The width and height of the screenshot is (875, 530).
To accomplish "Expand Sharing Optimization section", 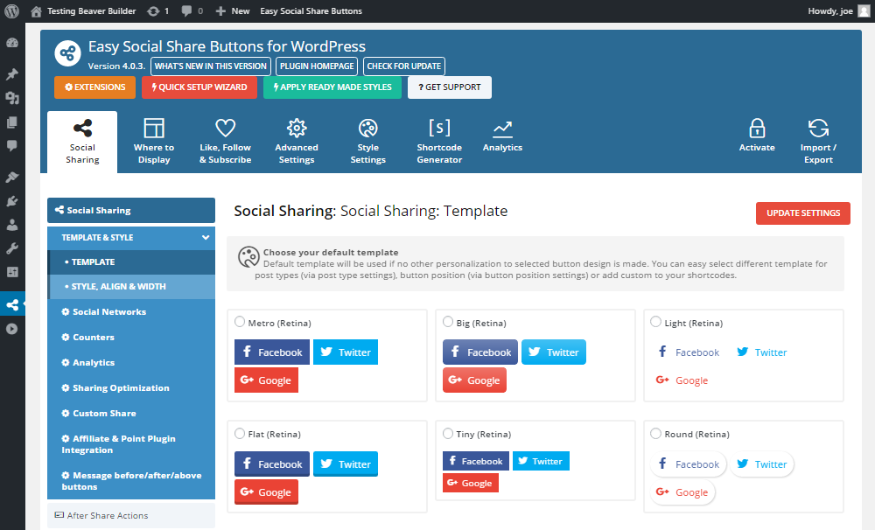I will click(131, 387).
